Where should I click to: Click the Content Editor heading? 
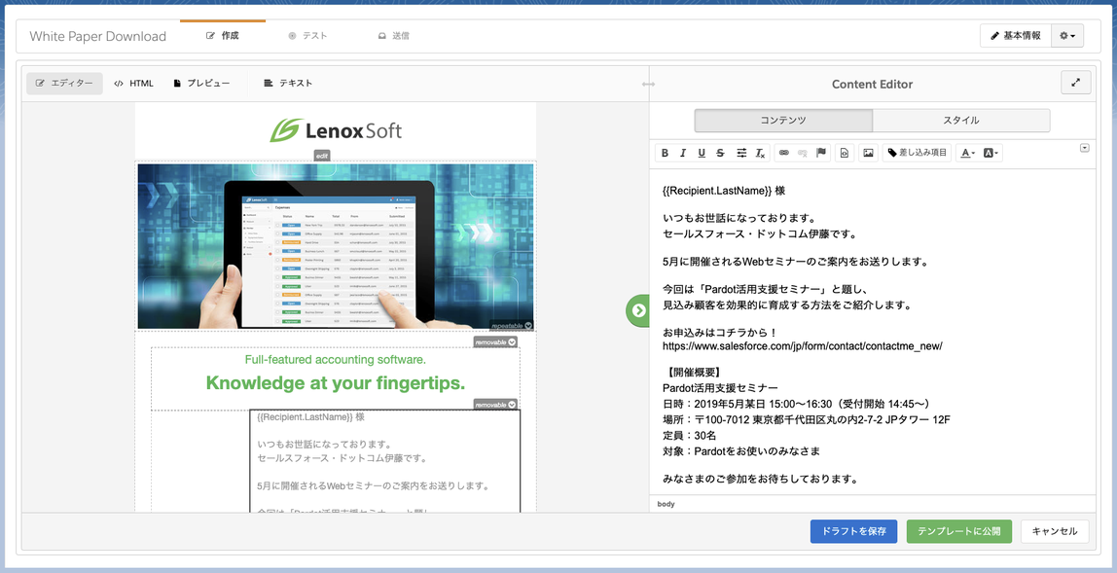point(872,84)
